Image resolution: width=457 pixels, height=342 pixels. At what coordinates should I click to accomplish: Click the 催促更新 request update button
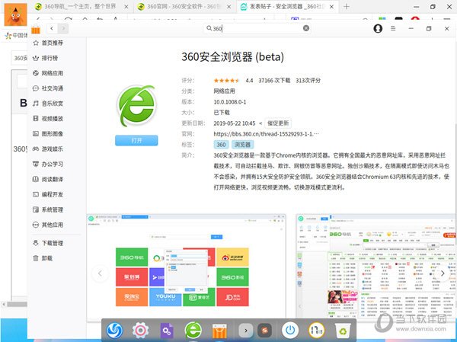[x=278, y=122]
